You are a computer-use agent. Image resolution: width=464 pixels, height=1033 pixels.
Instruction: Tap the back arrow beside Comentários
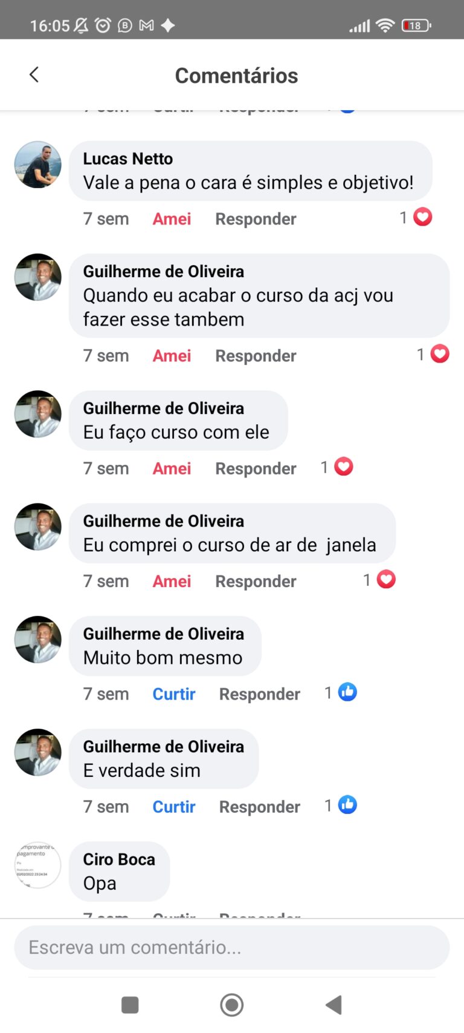tap(34, 75)
